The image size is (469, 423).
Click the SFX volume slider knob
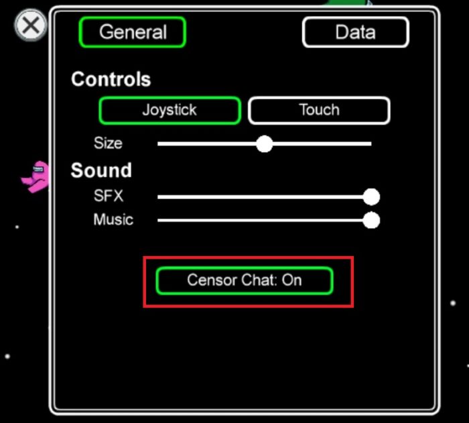371,197
